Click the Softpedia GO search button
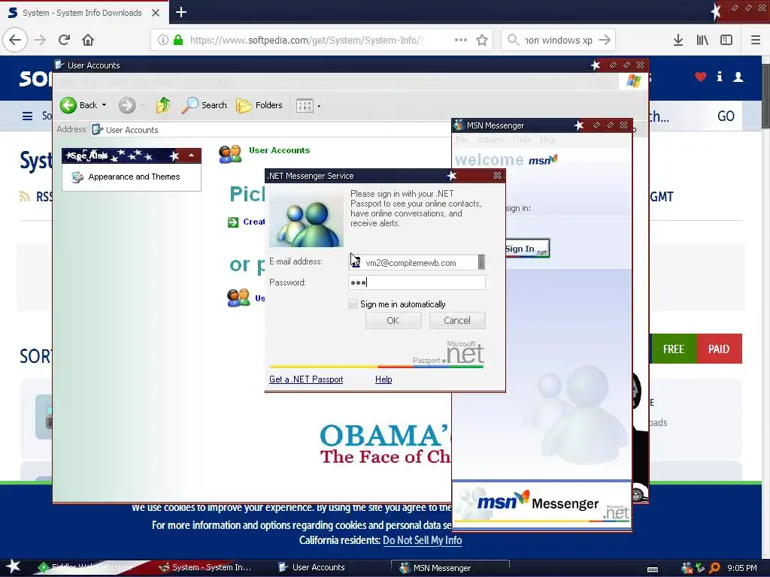 [726, 116]
